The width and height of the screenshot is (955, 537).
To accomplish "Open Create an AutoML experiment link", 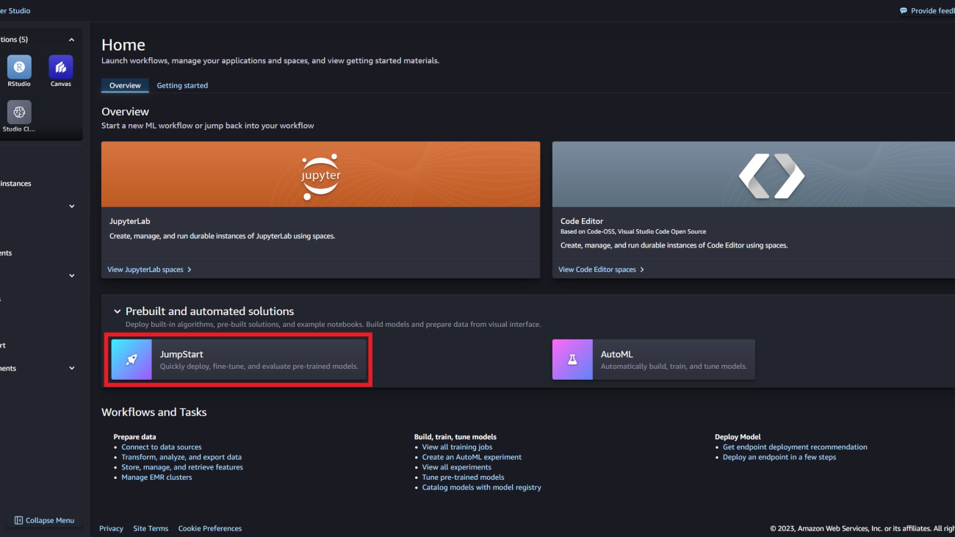I will click(x=472, y=457).
